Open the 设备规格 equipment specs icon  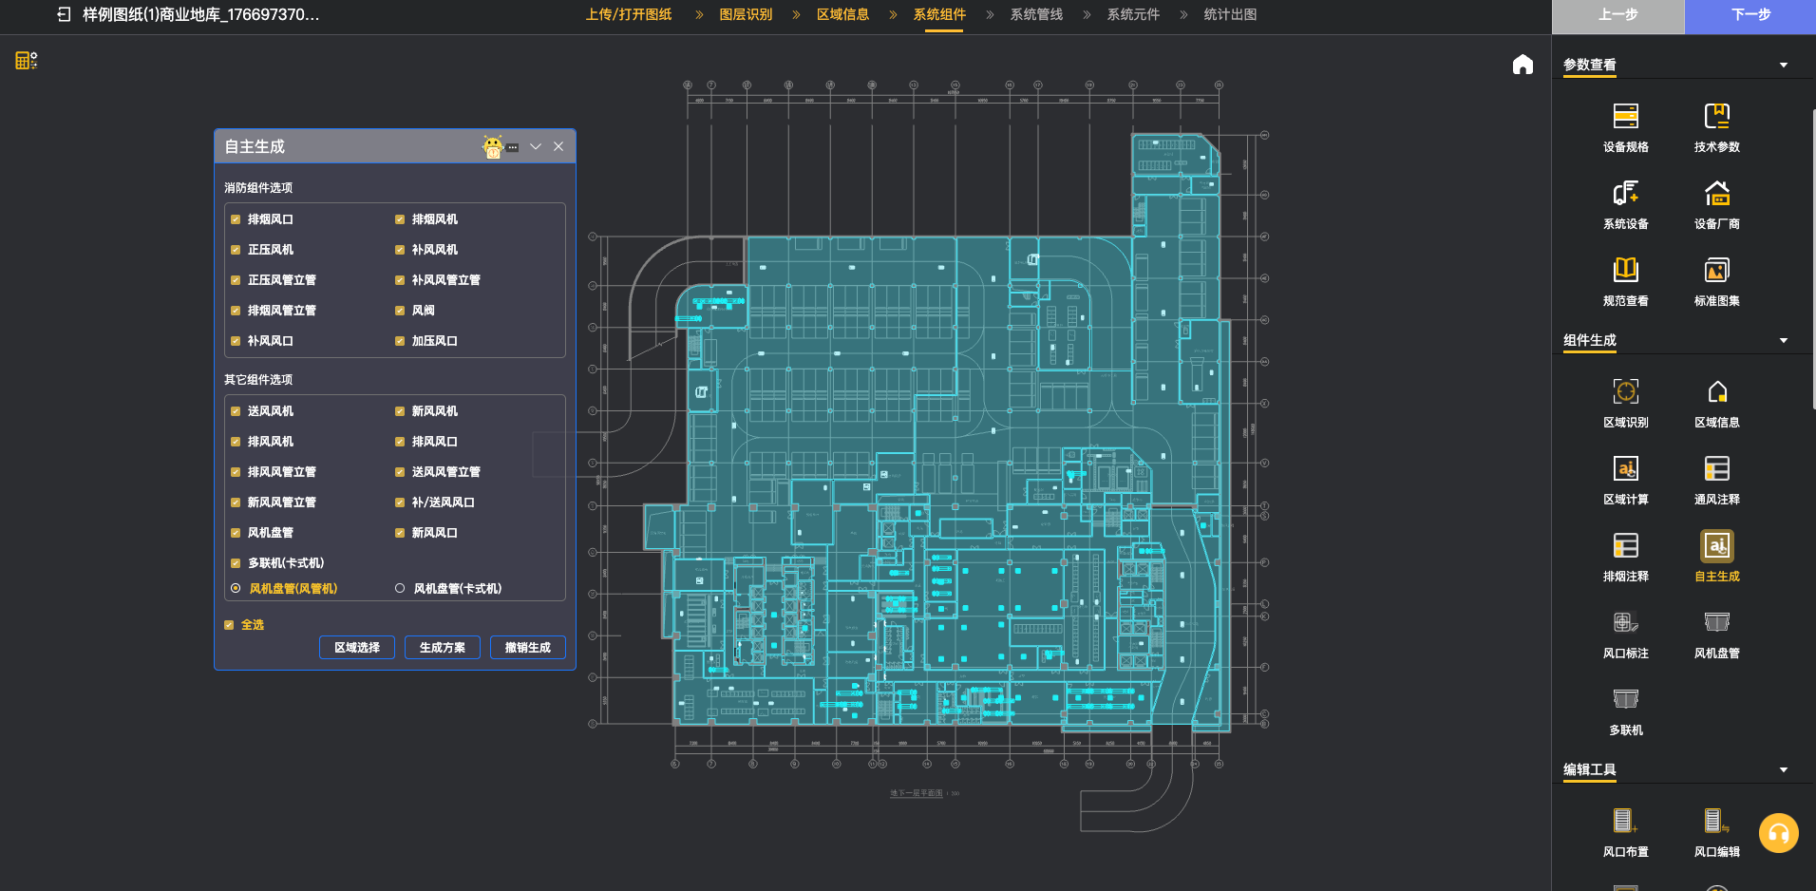[1625, 117]
